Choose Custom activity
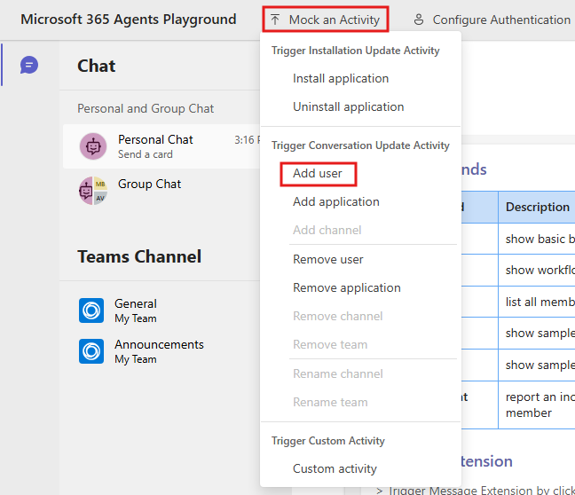The height and width of the screenshot is (495, 575). point(335,468)
